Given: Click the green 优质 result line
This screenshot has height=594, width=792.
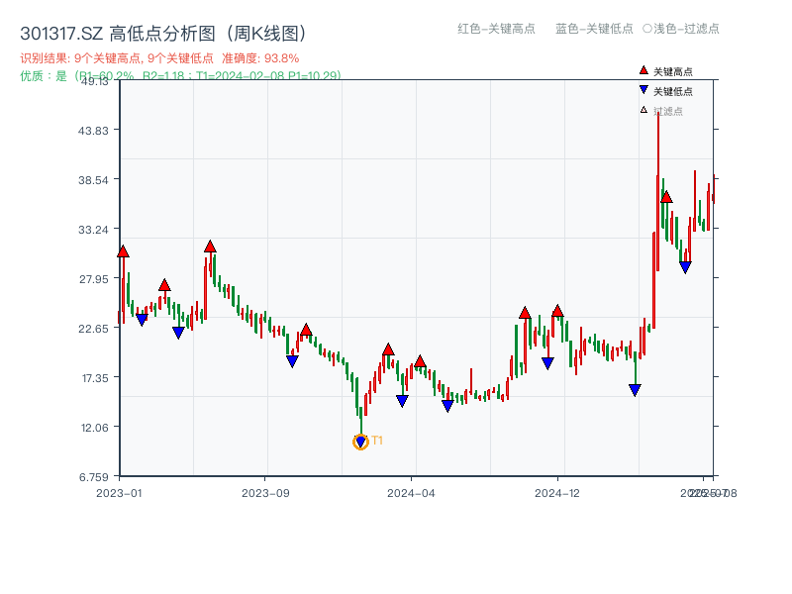Looking at the screenshot, I should point(181,76).
